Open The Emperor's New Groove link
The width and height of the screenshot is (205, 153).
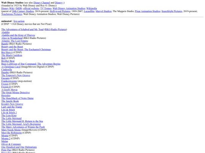point(16,75)
